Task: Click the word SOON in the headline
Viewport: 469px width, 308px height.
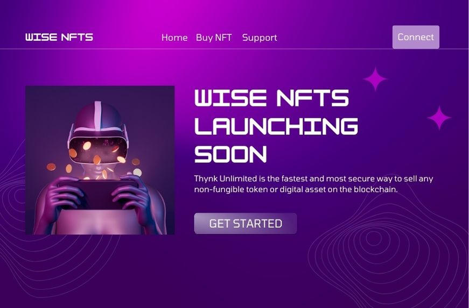Action: (x=230, y=154)
